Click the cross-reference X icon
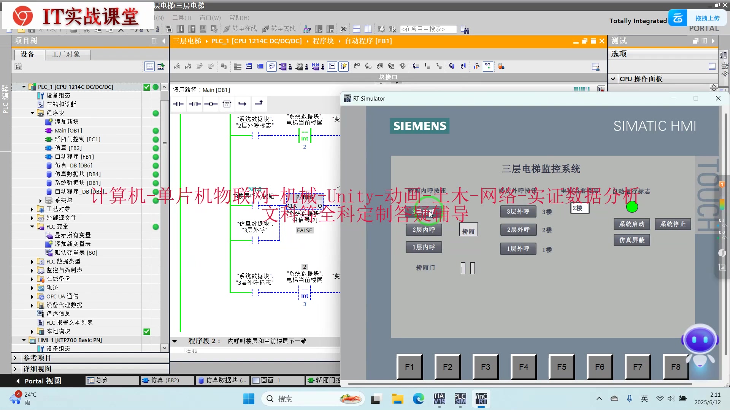The image size is (730, 410). point(343,29)
